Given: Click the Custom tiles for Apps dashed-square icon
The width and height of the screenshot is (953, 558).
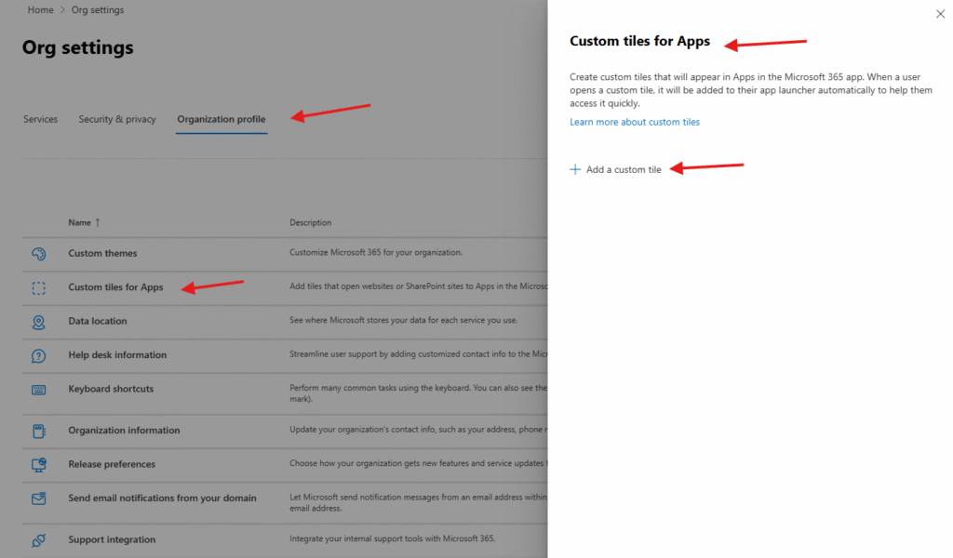Looking at the screenshot, I should click(x=39, y=288).
